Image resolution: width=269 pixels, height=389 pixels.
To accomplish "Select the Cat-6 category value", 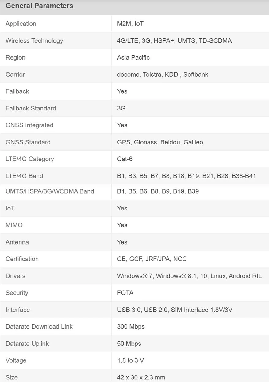I will 125,159.
